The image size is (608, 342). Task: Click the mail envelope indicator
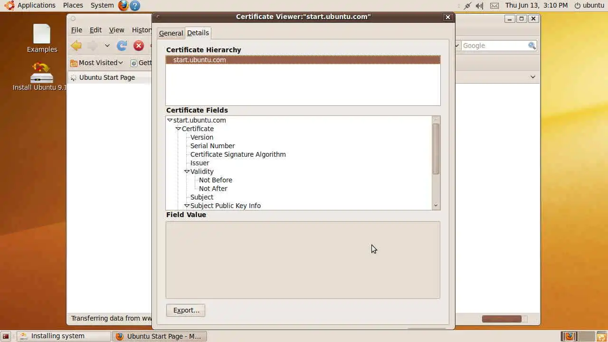494,6
